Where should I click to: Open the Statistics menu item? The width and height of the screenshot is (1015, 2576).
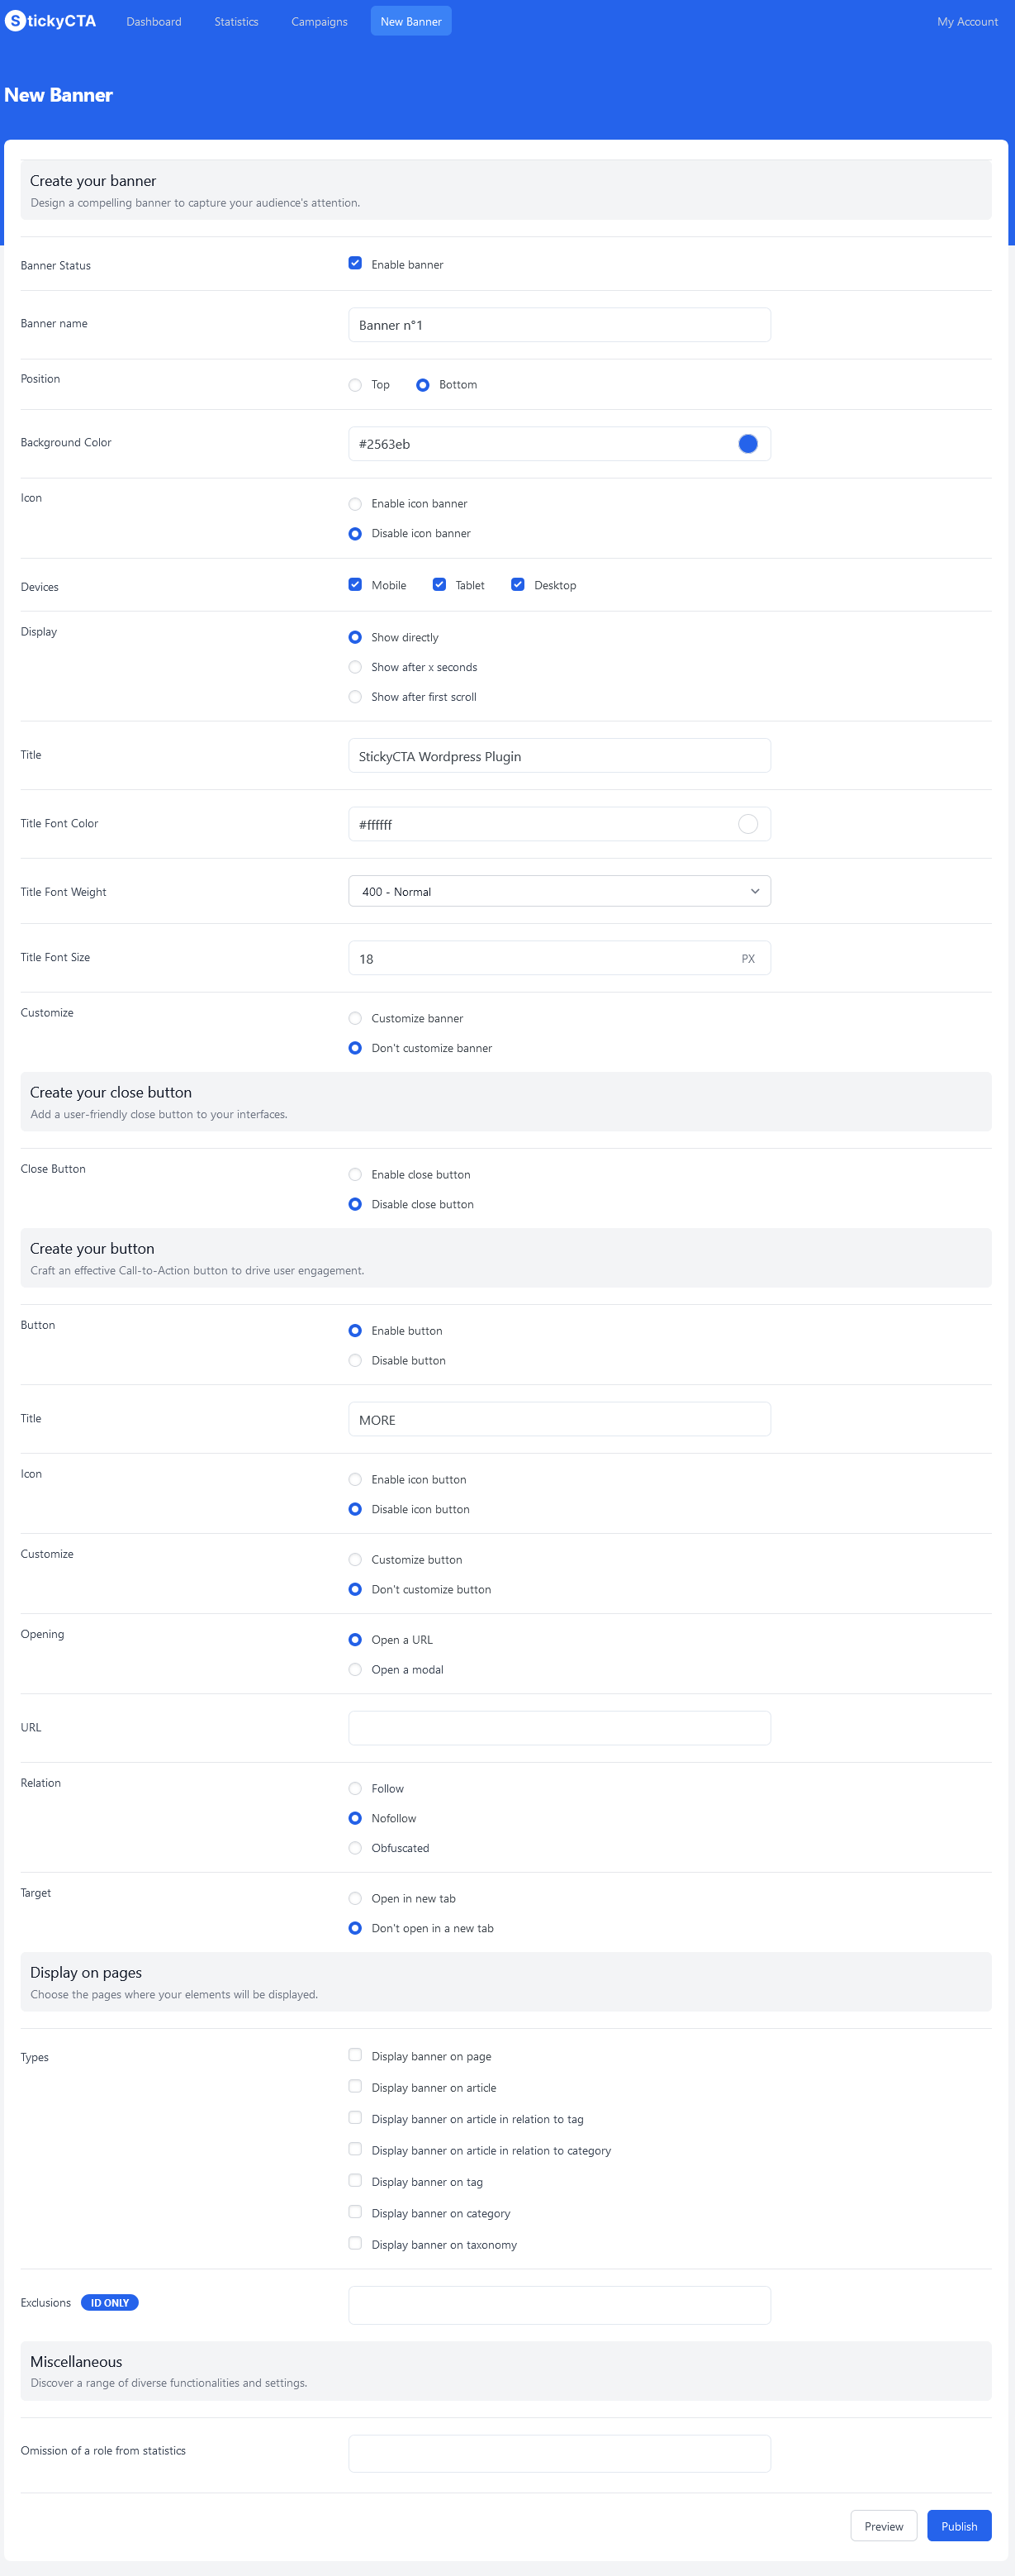(237, 21)
